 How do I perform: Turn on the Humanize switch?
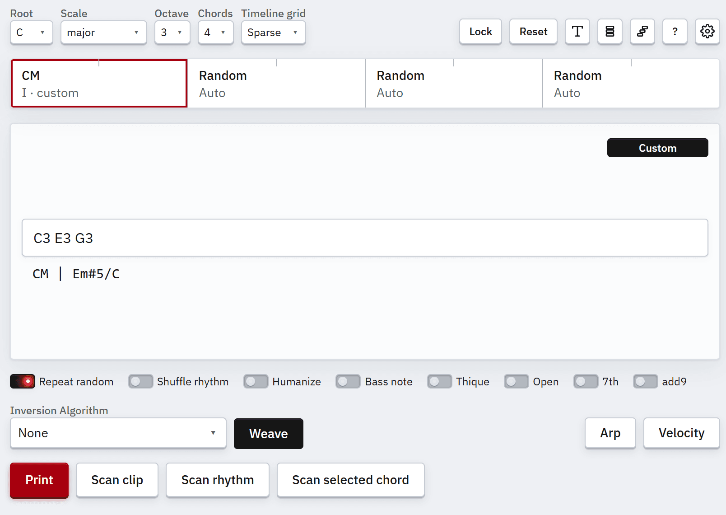point(256,382)
